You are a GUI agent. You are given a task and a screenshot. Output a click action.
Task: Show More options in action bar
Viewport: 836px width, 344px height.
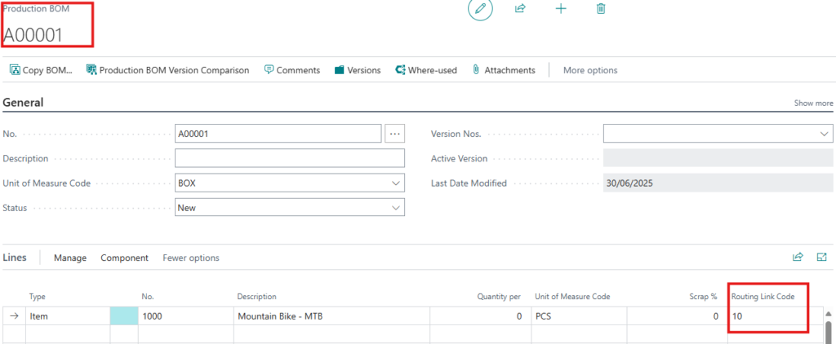point(590,70)
